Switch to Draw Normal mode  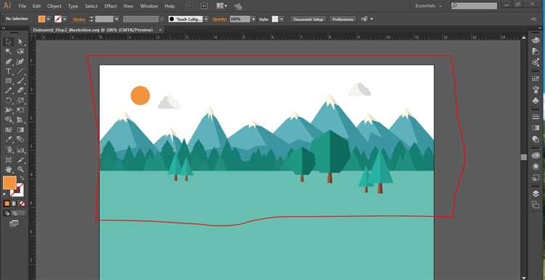(8, 213)
